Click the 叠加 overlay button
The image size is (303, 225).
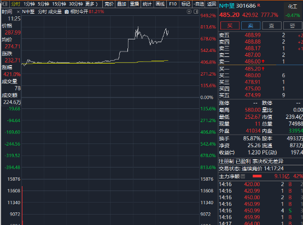[x=121, y=4]
